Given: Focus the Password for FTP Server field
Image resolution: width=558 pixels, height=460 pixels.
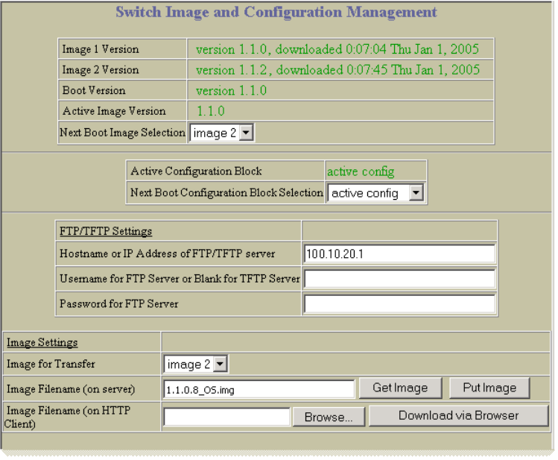Looking at the screenshot, I should click(399, 303).
